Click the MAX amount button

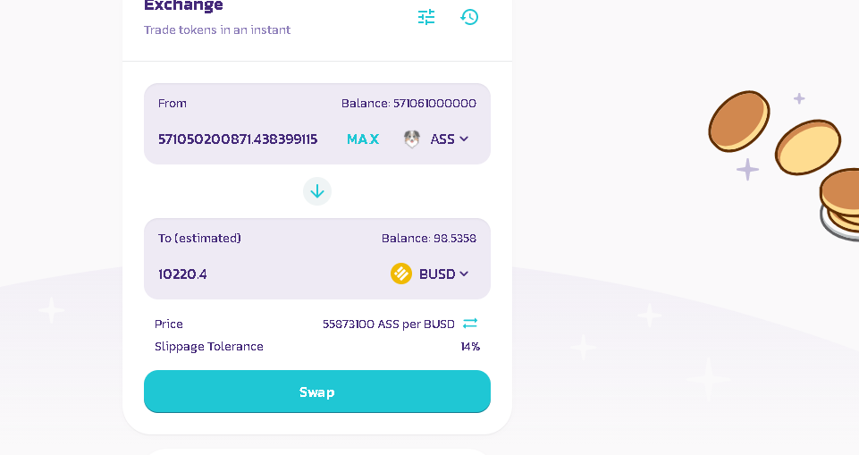click(363, 139)
